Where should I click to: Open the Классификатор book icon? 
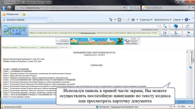pos(176,27)
